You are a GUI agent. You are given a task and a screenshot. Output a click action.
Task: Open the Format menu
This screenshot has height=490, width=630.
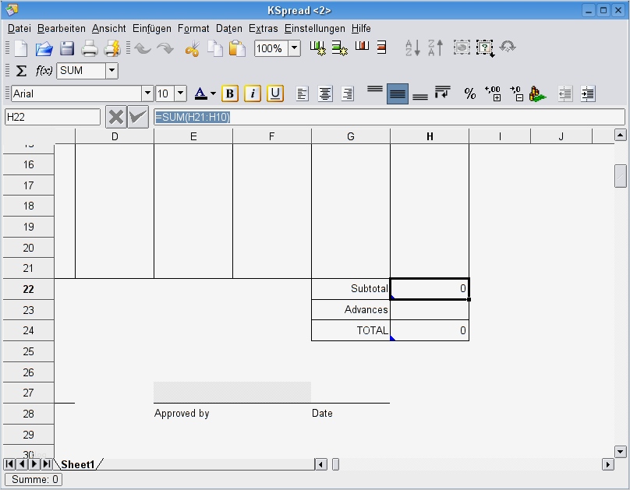pos(193,28)
